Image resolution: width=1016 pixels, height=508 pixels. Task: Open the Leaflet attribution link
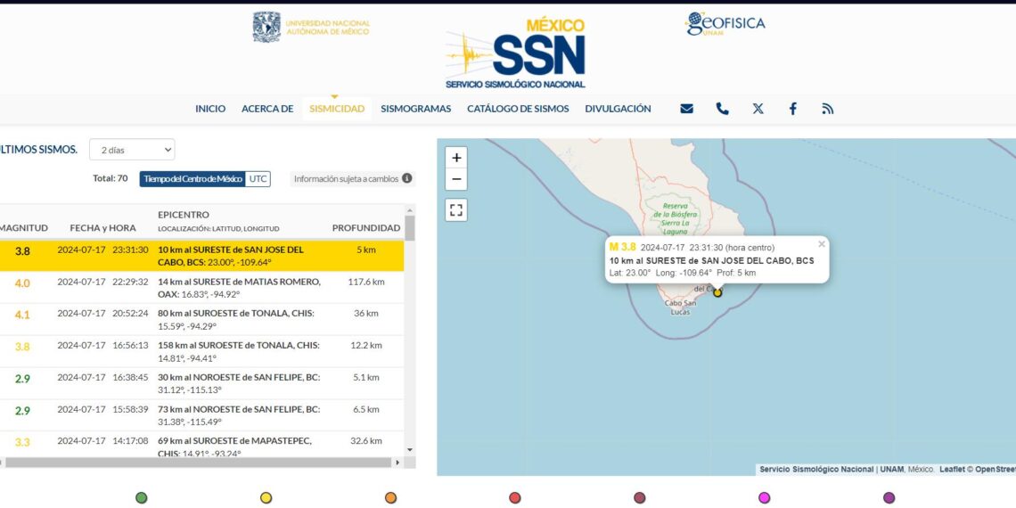953,469
